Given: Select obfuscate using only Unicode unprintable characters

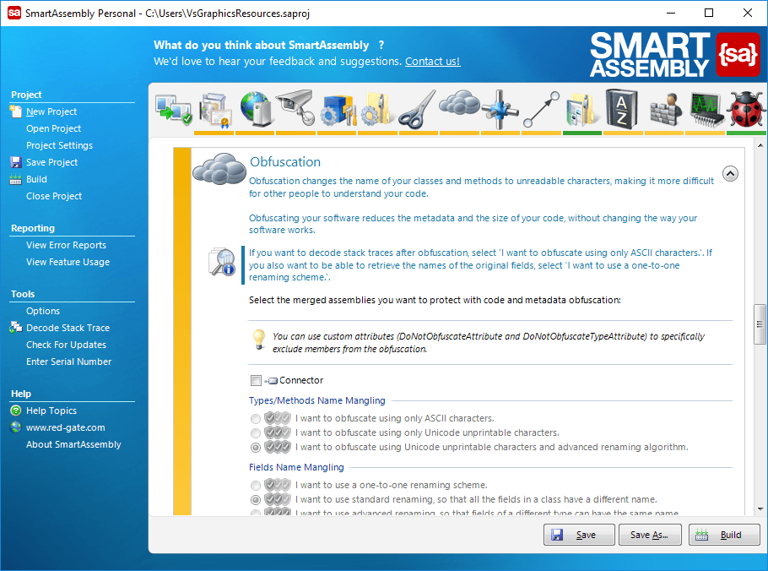Looking at the screenshot, I should click(x=255, y=432).
